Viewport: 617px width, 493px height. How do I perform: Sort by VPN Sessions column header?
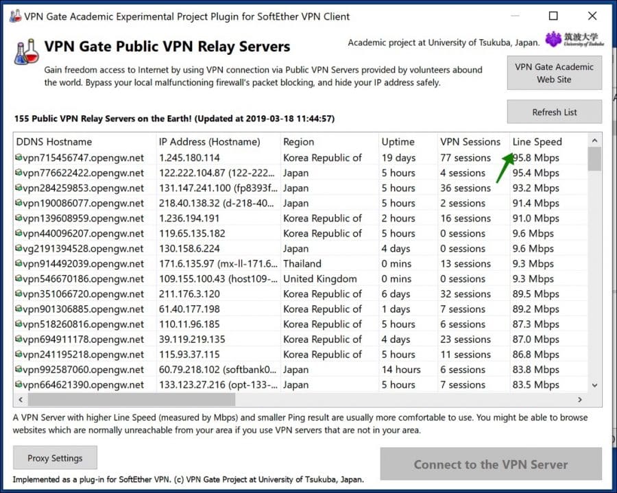pos(473,142)
